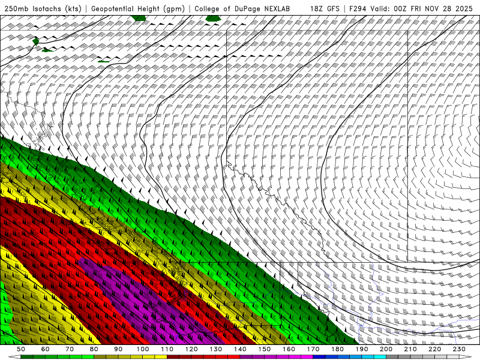This screenshot has width=480, height=360.
Task: Select the 160 color scale number
Action: [x=289, y=349]
